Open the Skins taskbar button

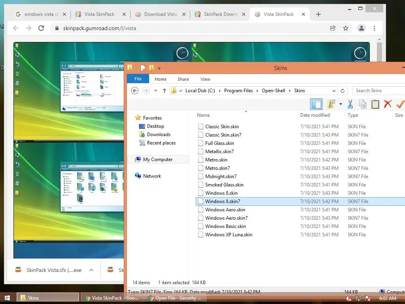click(x=48, y=298)
